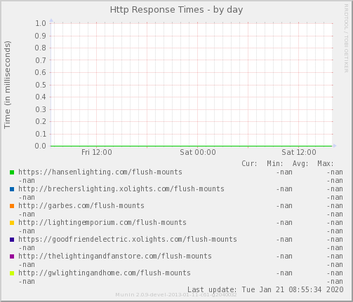Click the 0.8 y-axis value
The height and width of the screenshot is (302, 353).
[x=41, y=48]
